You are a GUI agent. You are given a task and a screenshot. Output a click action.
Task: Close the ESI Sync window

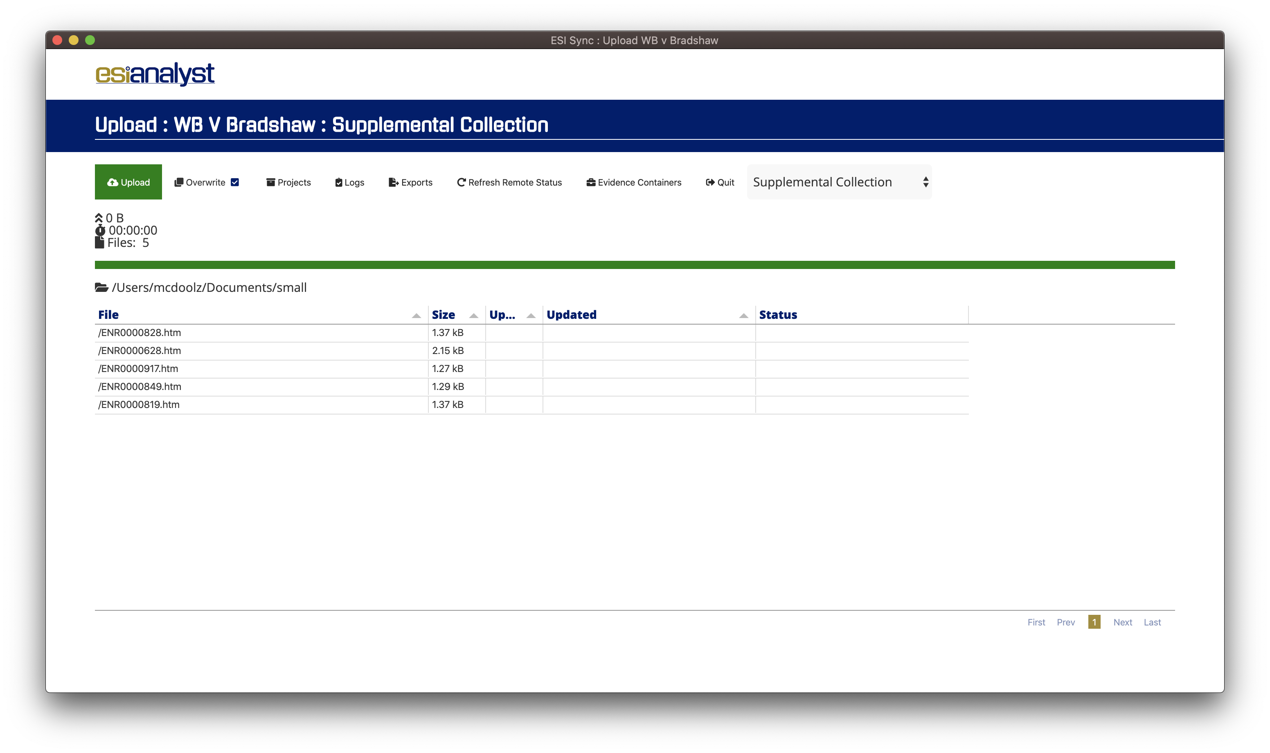[x=57, y=40]
